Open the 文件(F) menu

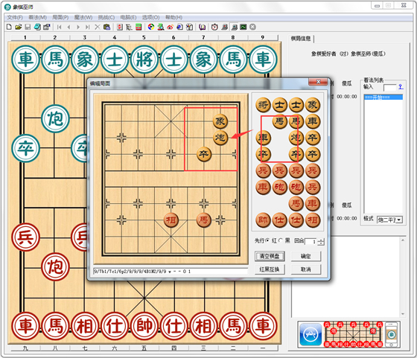pos(15,17)
